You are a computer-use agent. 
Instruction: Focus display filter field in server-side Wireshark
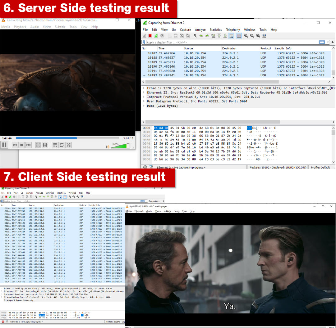pyautogui.click(x=232, y=43)
